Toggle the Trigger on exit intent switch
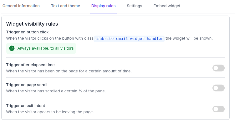235x122 pixels. [x=218, y=109]
